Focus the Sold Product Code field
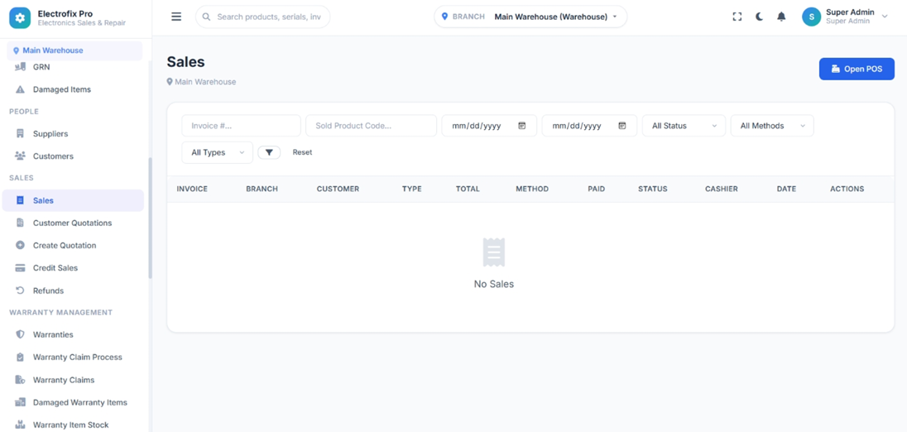This screenshot has height=432, width=907. click(372, 126)
